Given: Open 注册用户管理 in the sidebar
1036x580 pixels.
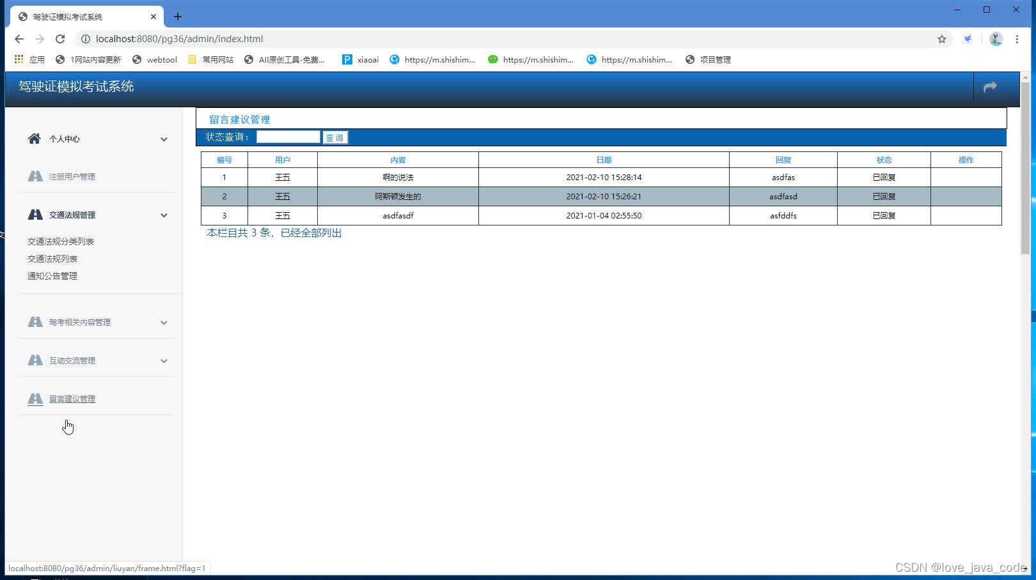Looking at the screenshot, I should coord(72,176).
